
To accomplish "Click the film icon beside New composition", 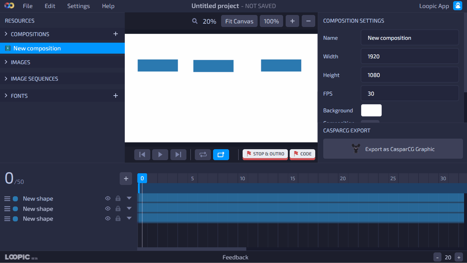I will pos(8,48).
